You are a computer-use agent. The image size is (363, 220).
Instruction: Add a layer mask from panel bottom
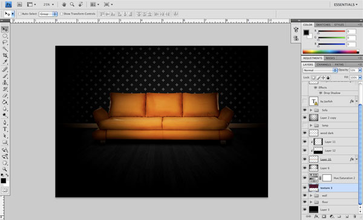coord(324,216)
